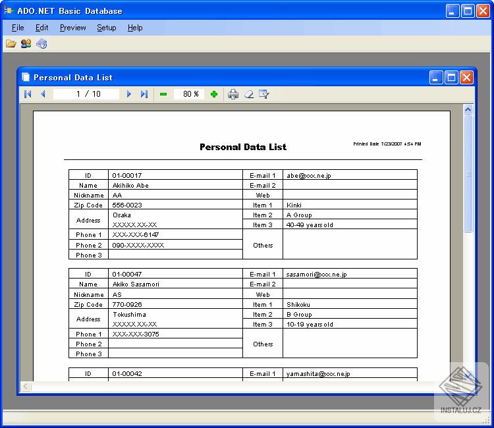
Task: Click the help question-mark toolbar icon
Action: pos(41,43)
